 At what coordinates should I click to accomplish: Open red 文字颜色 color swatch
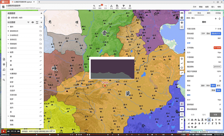(217, 48)
